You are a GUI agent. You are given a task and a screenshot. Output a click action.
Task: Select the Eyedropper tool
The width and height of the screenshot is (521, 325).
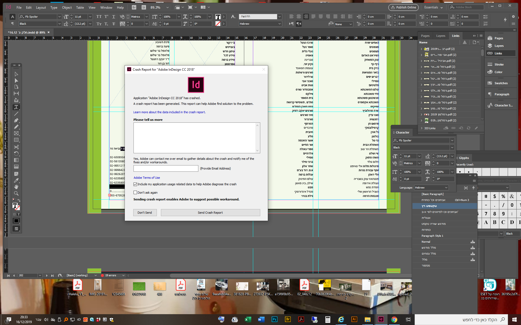[16, 180]
